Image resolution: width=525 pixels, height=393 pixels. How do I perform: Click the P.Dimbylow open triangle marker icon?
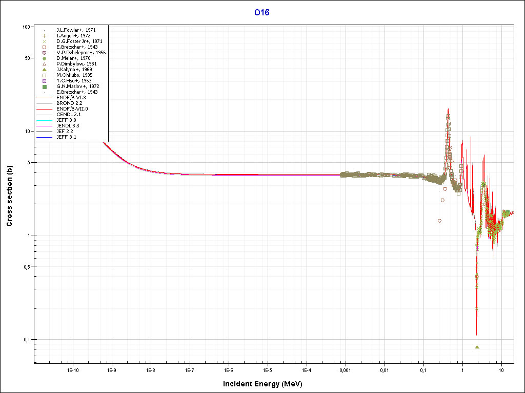[x=45, y=64]
